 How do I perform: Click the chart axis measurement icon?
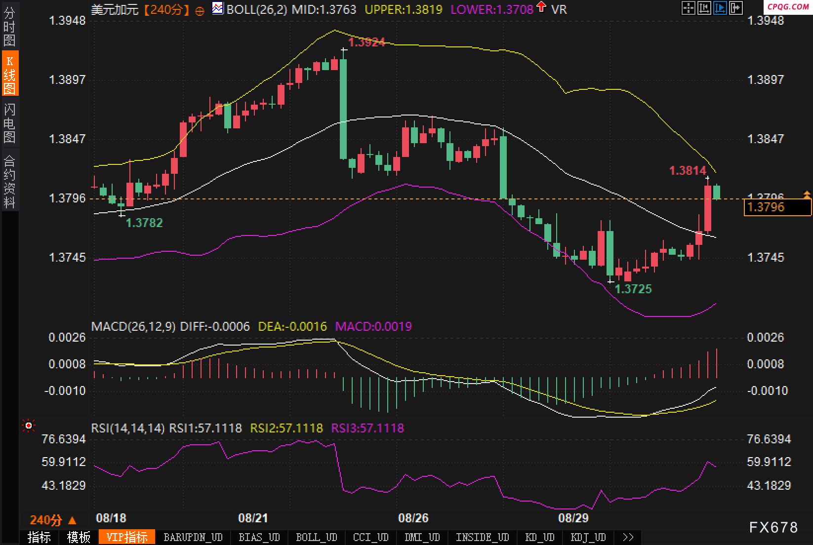coord(704,8)
